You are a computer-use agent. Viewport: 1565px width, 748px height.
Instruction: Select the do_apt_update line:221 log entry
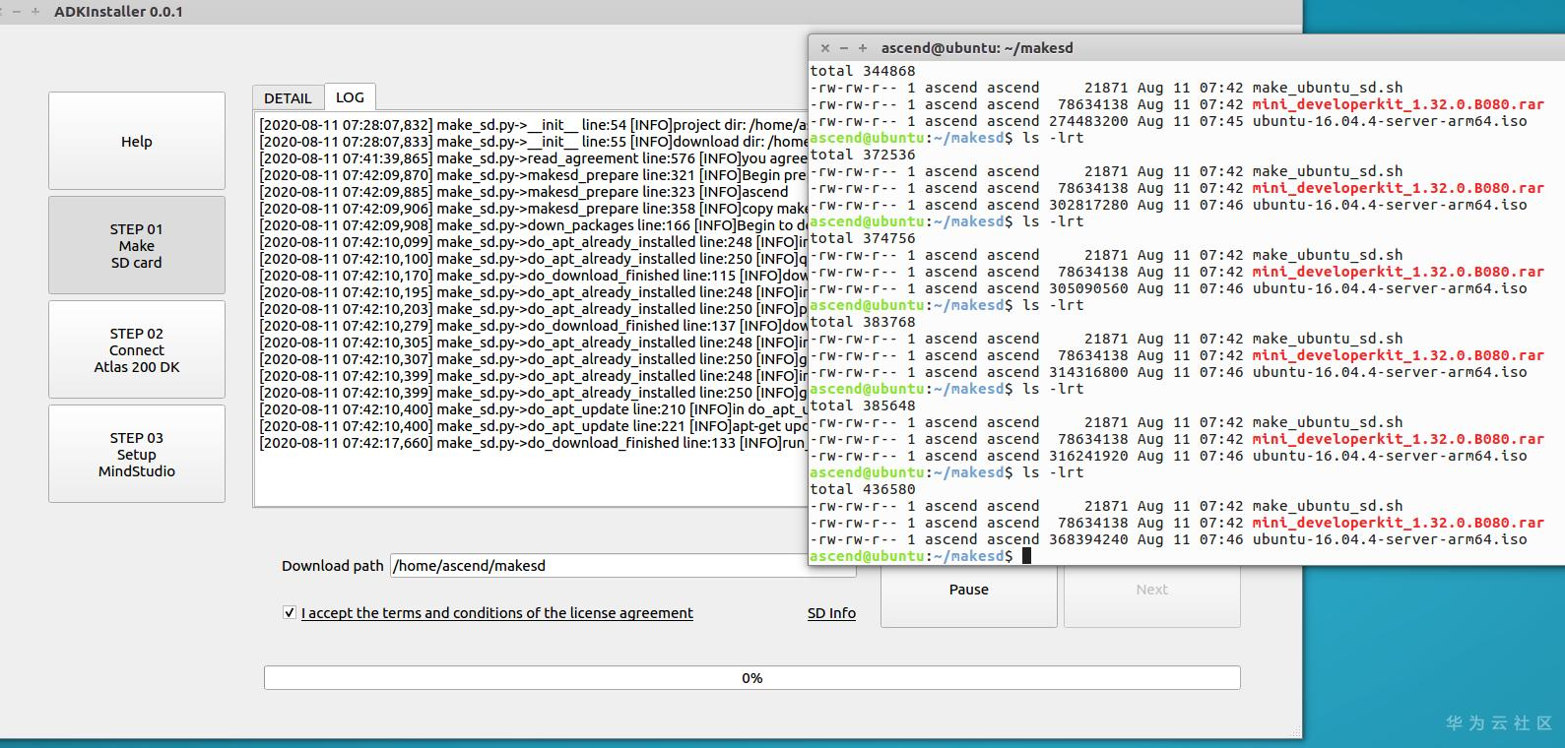(533, 426)
